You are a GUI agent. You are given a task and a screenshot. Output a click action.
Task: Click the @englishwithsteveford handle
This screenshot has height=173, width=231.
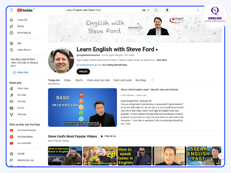pos(88,55)
